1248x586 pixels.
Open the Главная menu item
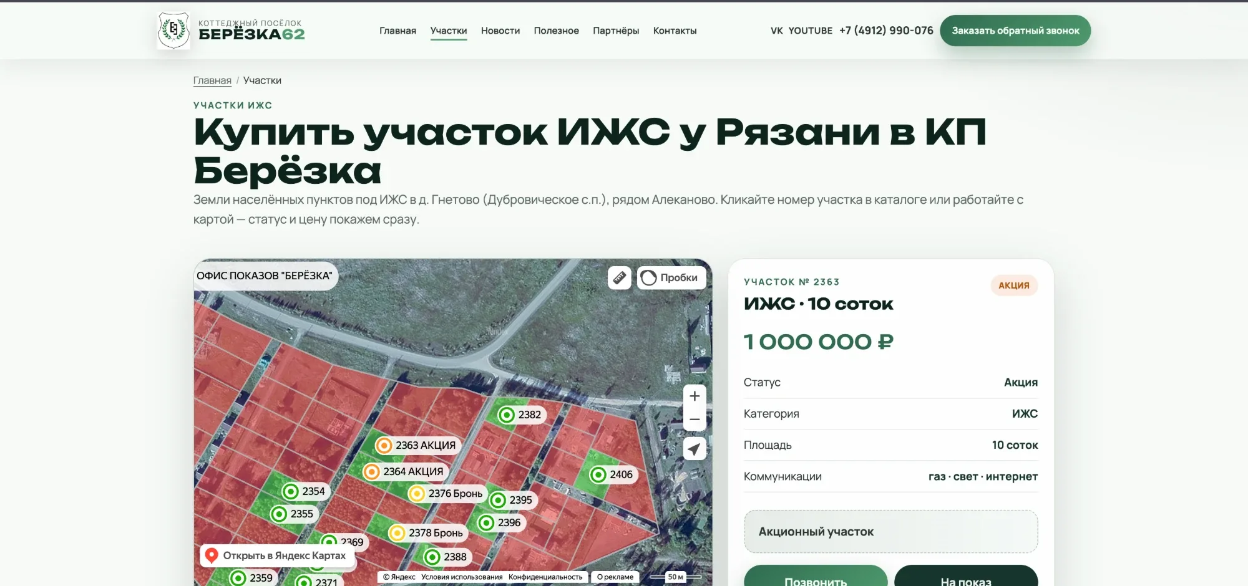coord(397,31)
